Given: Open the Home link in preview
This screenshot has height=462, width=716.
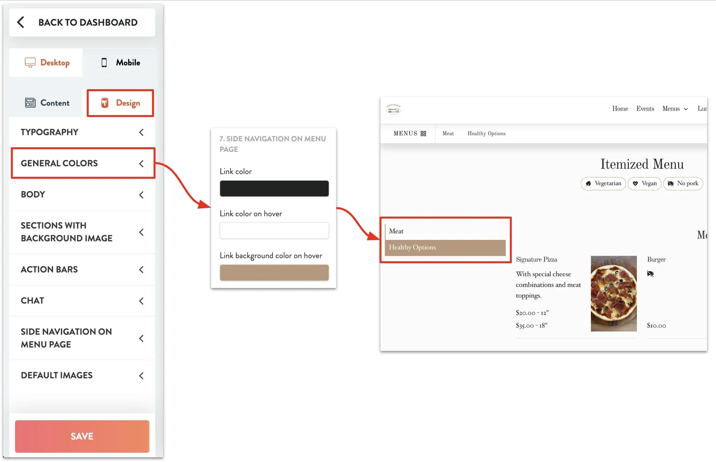Looking at the screenshot, I should pos(620,109).
